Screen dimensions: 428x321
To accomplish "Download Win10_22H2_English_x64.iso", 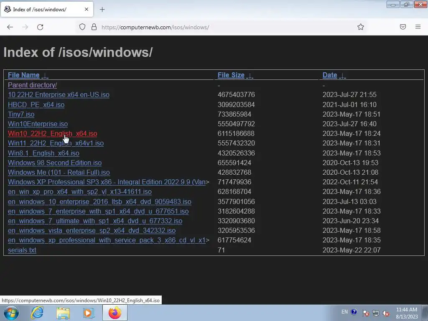I will [x=52, y=133].
